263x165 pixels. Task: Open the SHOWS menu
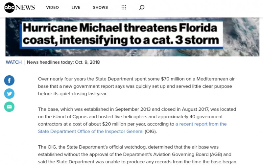pos(100,8)
